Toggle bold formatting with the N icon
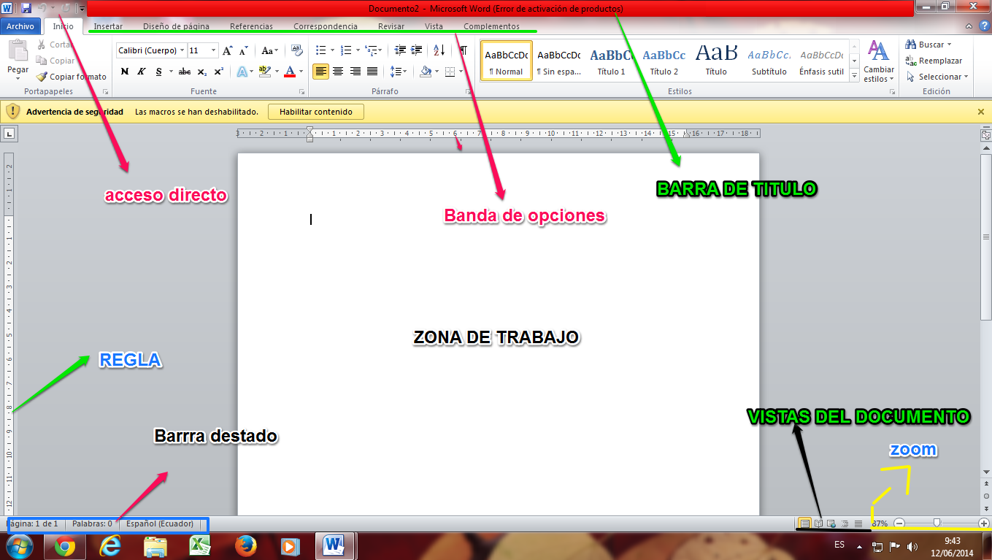992x560 pixels. click(x=126, y=72)
